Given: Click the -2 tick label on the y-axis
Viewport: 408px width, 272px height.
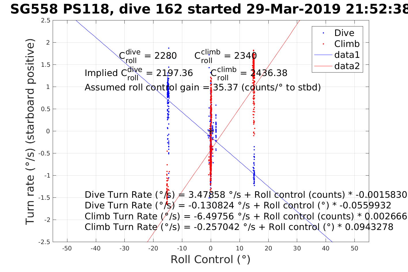Looking at the screenshot, I should tap(47, 220).
